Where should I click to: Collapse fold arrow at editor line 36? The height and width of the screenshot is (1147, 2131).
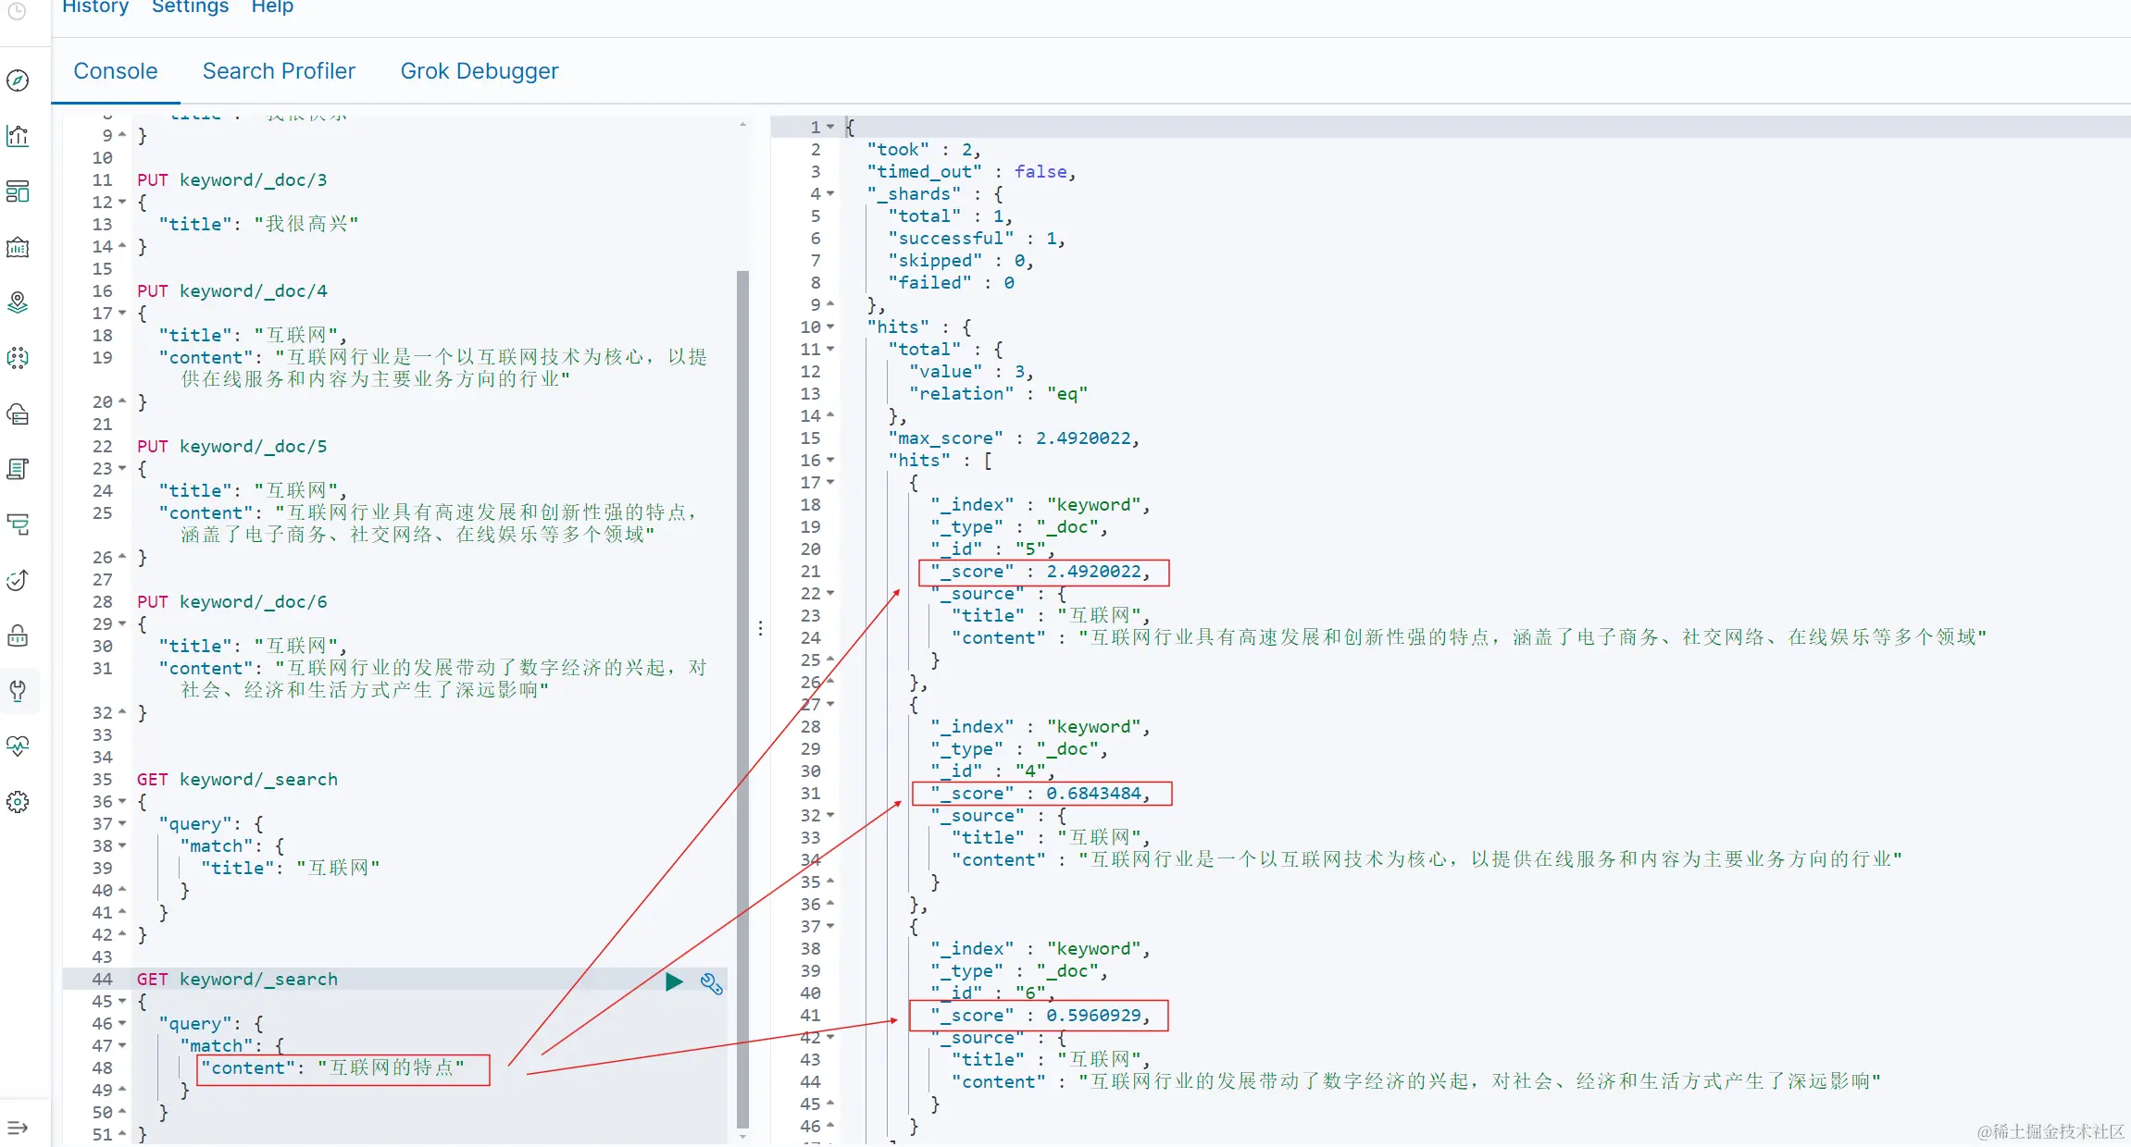pos(122,802)
